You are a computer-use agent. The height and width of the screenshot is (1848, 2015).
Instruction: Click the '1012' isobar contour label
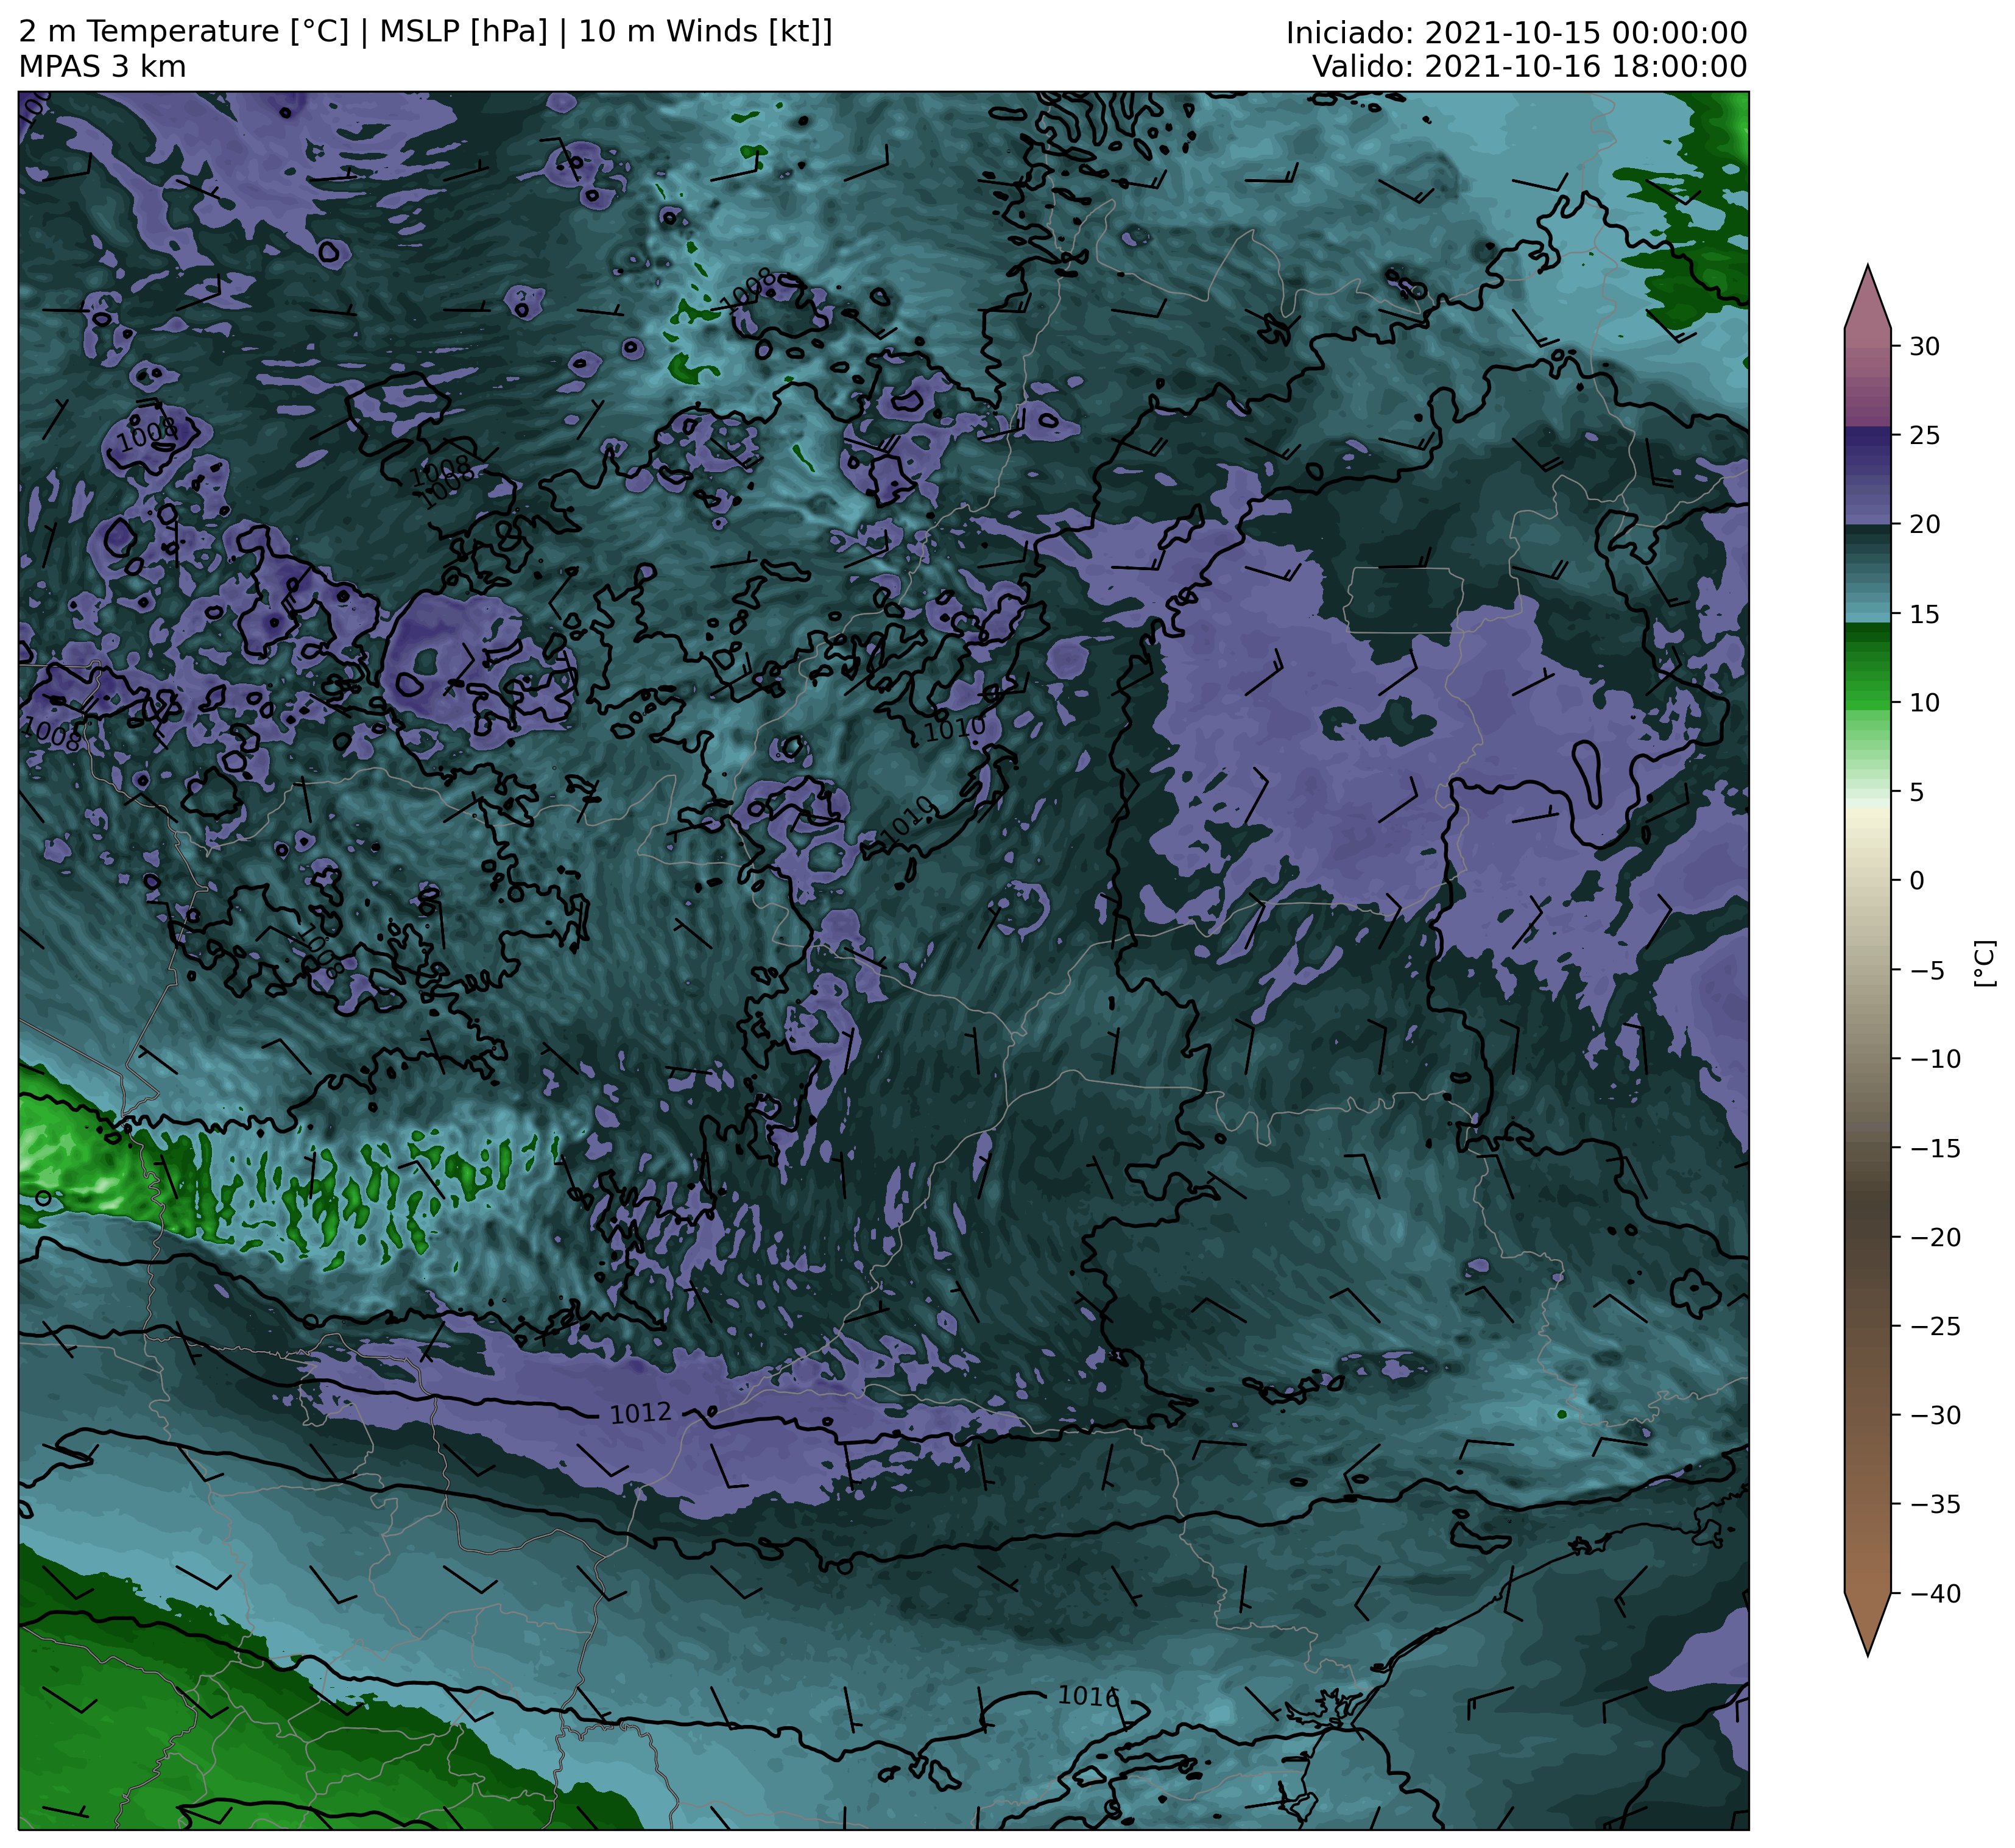(x=640, y=1413)
